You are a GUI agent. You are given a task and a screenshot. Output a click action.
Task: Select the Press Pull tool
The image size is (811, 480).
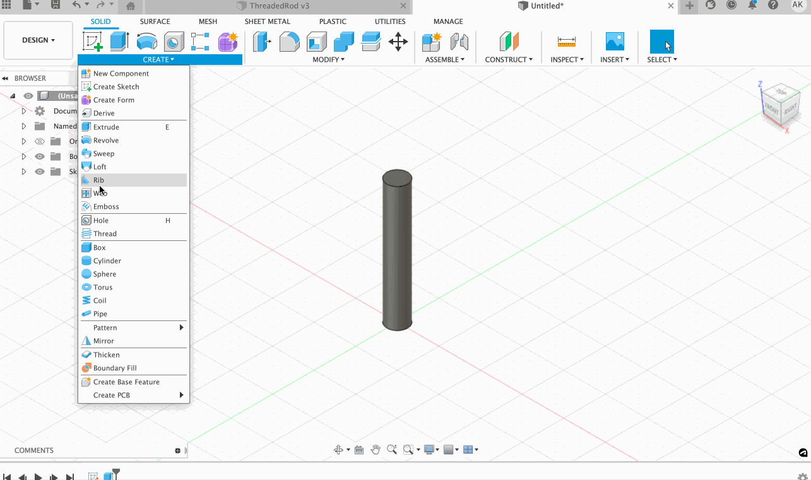click(x=261, y=42)
